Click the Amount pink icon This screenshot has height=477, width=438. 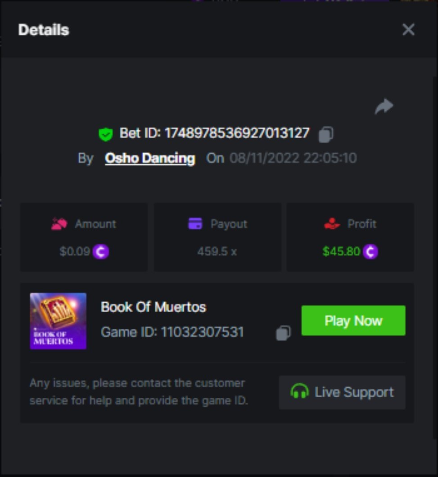(x=59, y=224)
